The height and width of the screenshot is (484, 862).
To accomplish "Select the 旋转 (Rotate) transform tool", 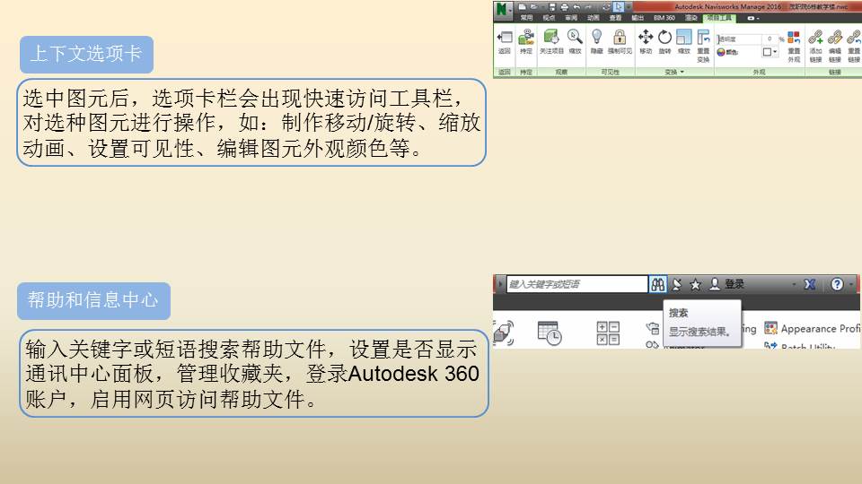I will click(x=664, y=38).
